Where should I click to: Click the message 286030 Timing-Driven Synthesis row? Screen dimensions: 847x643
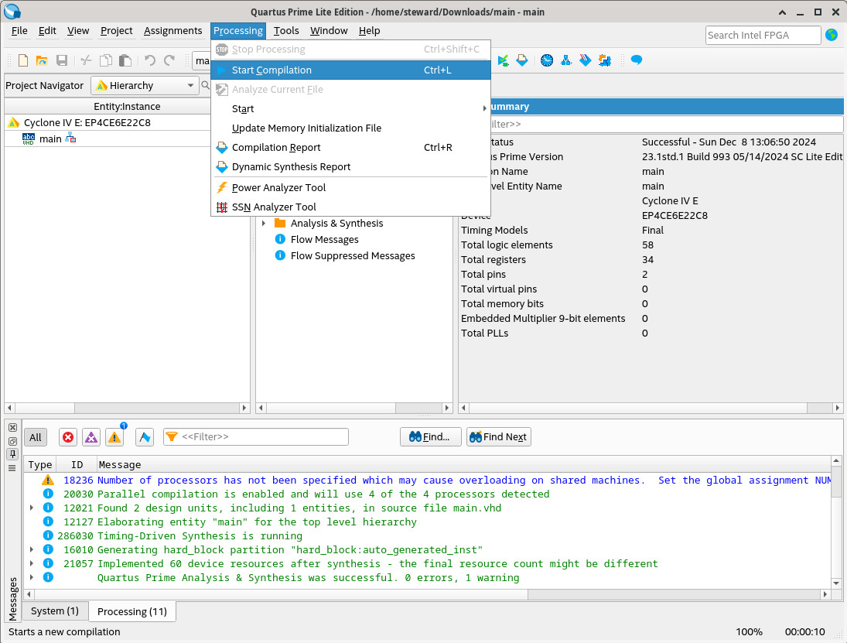tap(427, 535)
